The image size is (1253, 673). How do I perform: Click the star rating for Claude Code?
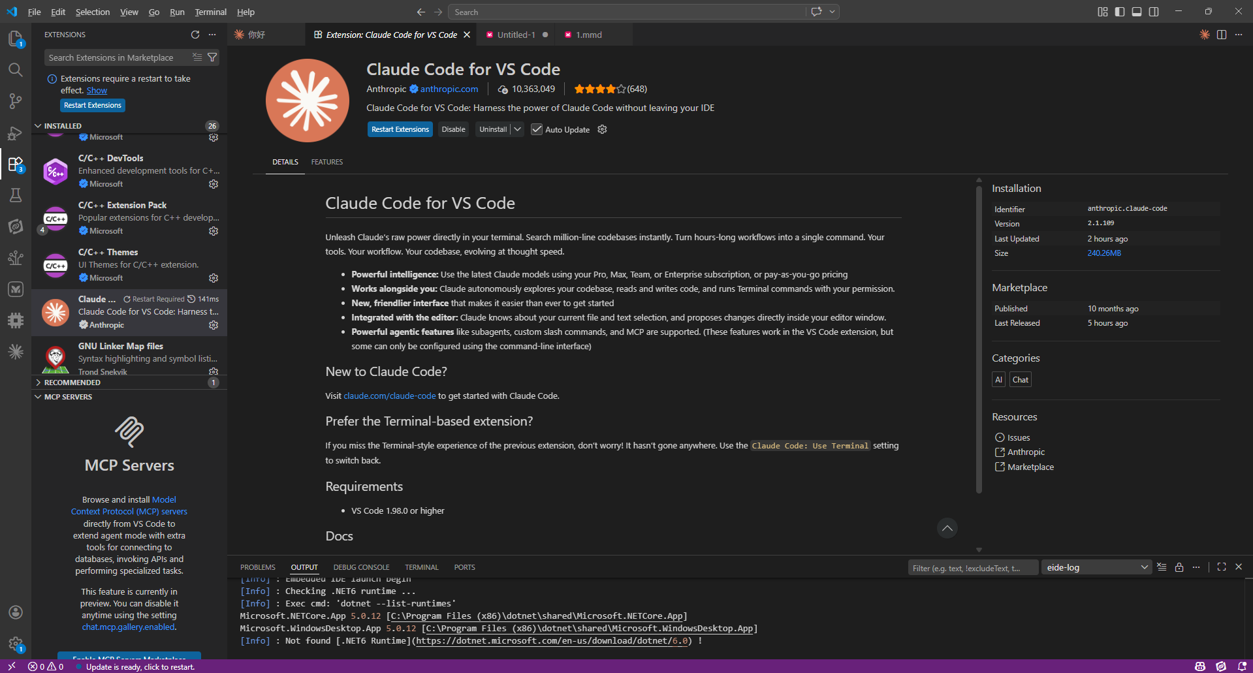click(x=600, y=89)
